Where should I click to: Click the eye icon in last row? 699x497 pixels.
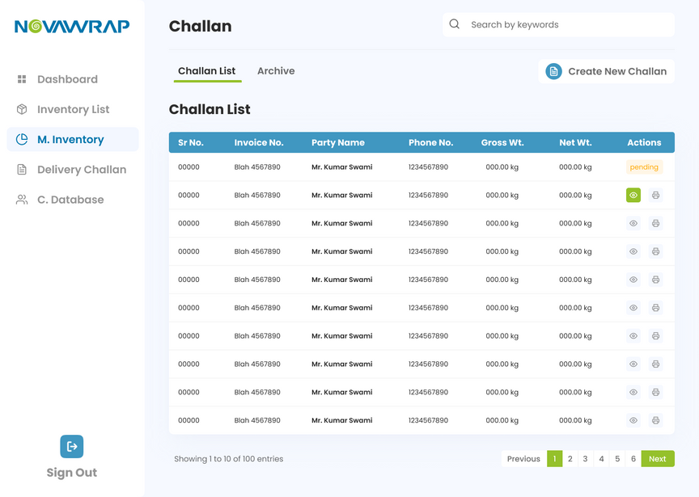633,420
